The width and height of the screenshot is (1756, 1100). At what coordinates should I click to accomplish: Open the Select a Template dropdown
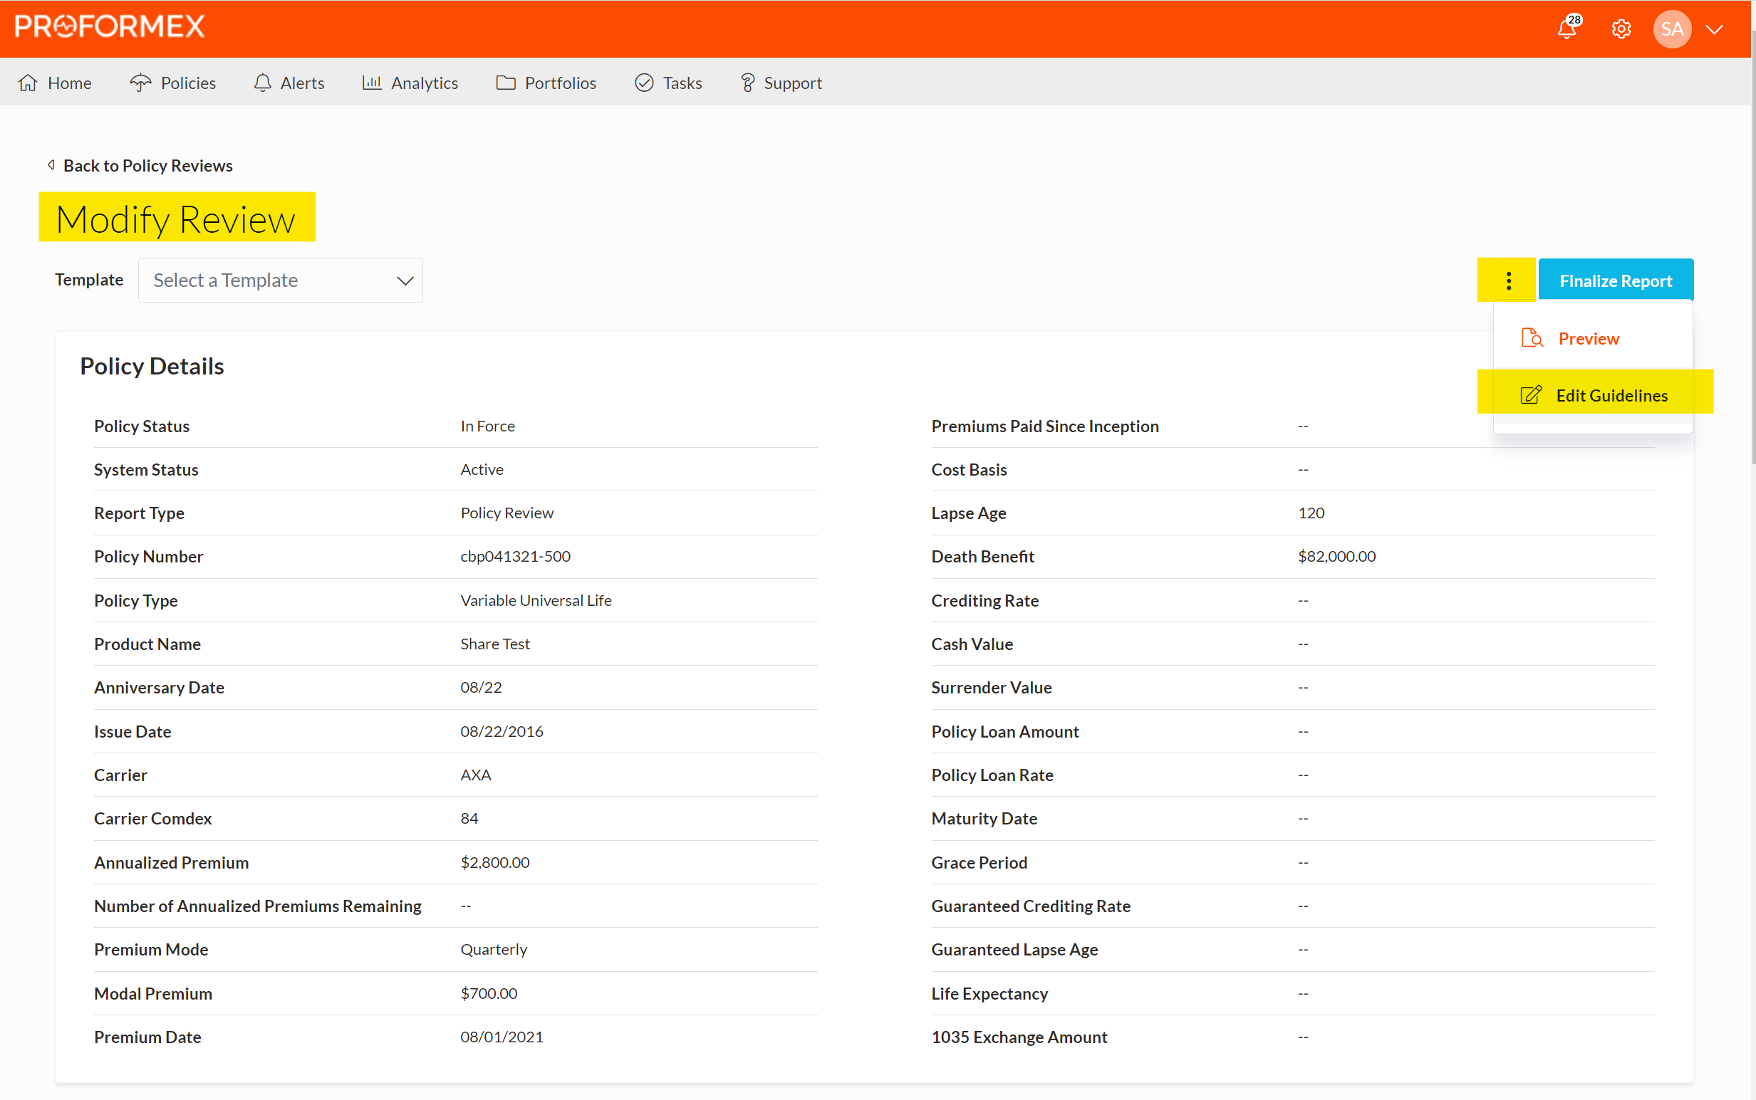[x=279, y=280]
